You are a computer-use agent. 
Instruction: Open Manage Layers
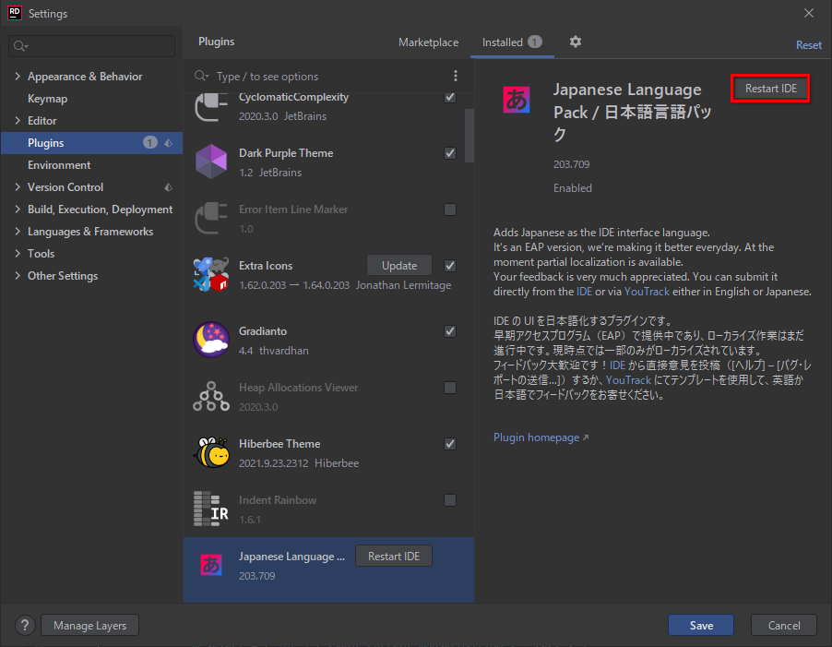[89, 625]
